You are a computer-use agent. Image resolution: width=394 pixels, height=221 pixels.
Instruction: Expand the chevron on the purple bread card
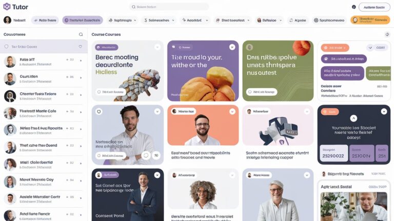232,47
